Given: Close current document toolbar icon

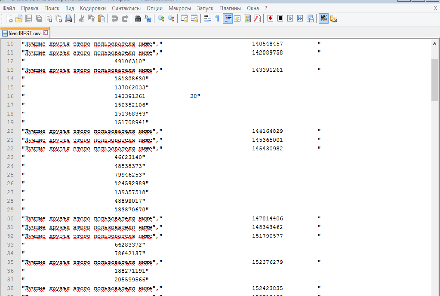Looking at the screenshot, I should tap(49, 19).
